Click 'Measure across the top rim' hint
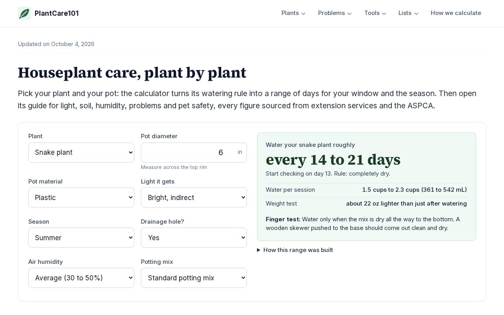The width and height of the screenshot is (504, 315). [x=174, y=167]
